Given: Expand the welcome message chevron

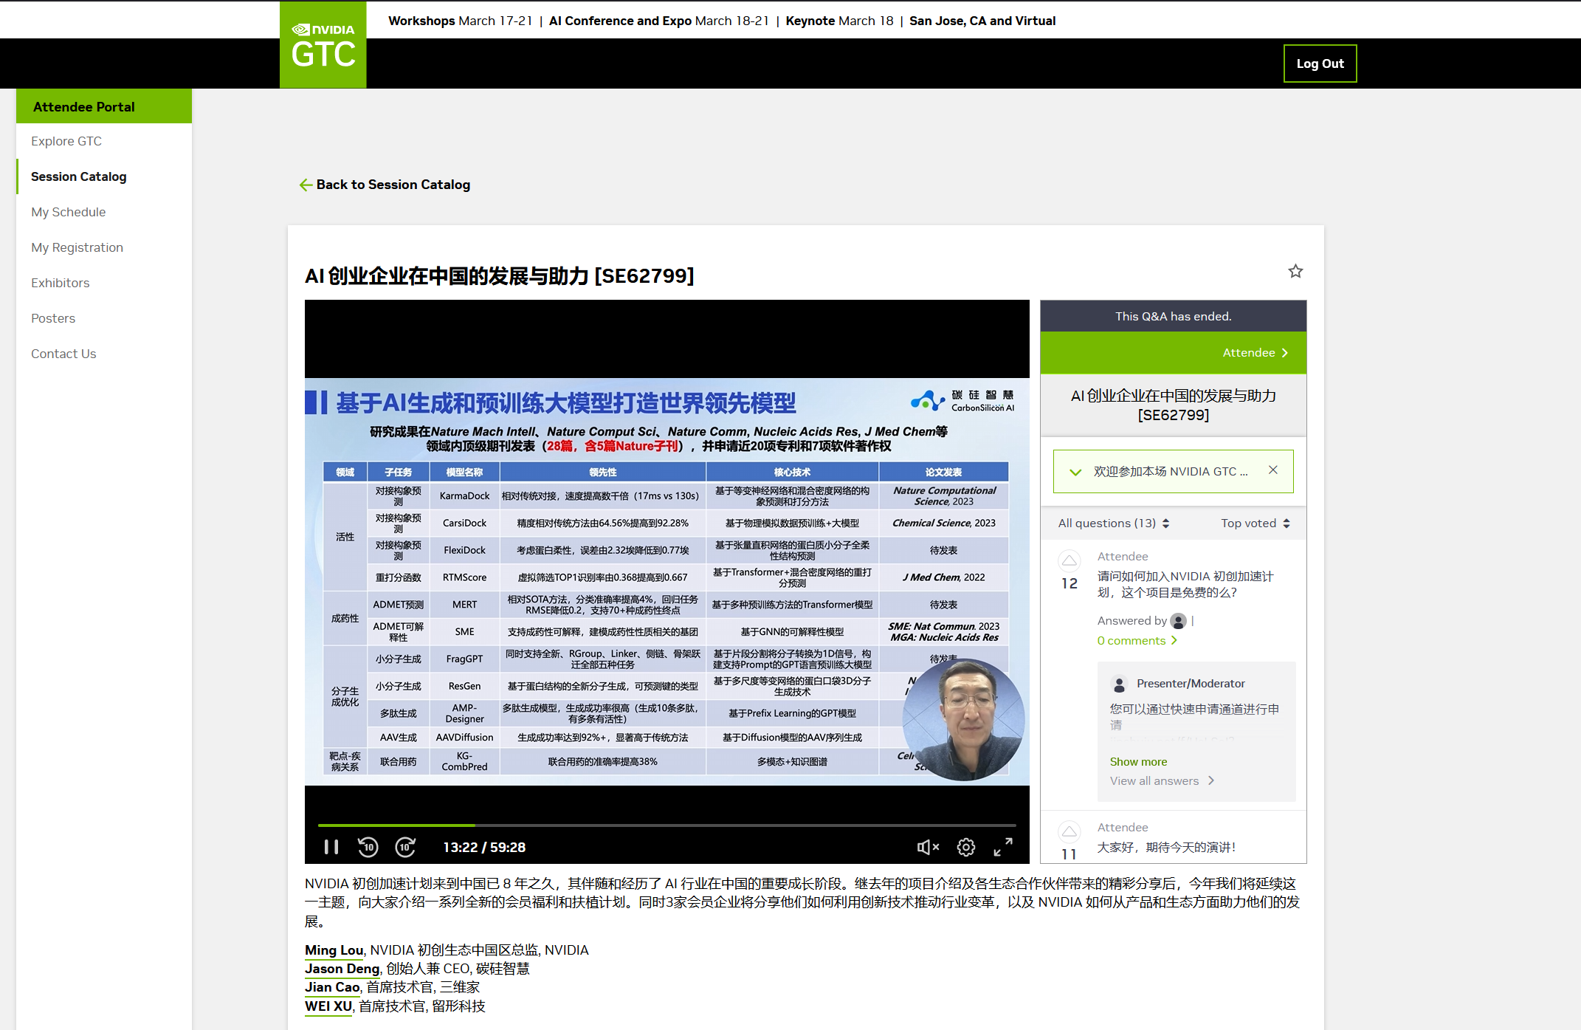Looking at the screenshot, I should pyautogui.click(x=1075, y=472).
